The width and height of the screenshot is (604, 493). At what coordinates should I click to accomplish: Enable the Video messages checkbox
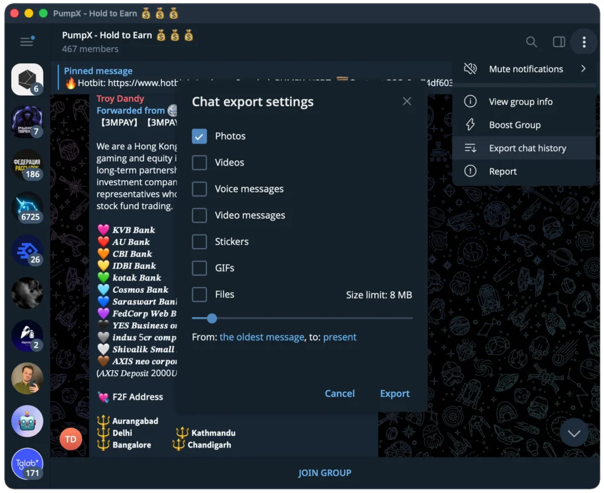[199, 216]
